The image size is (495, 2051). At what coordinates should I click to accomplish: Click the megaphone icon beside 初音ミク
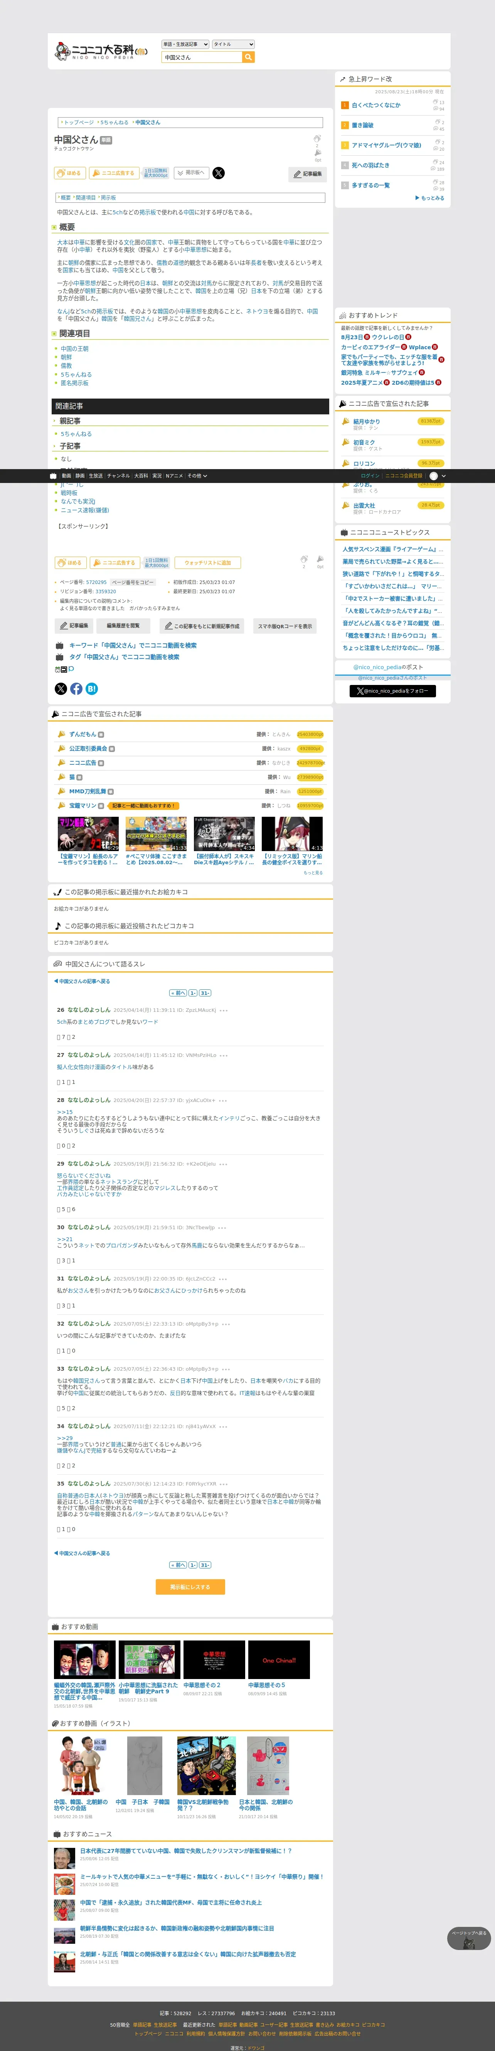(345, 442)
